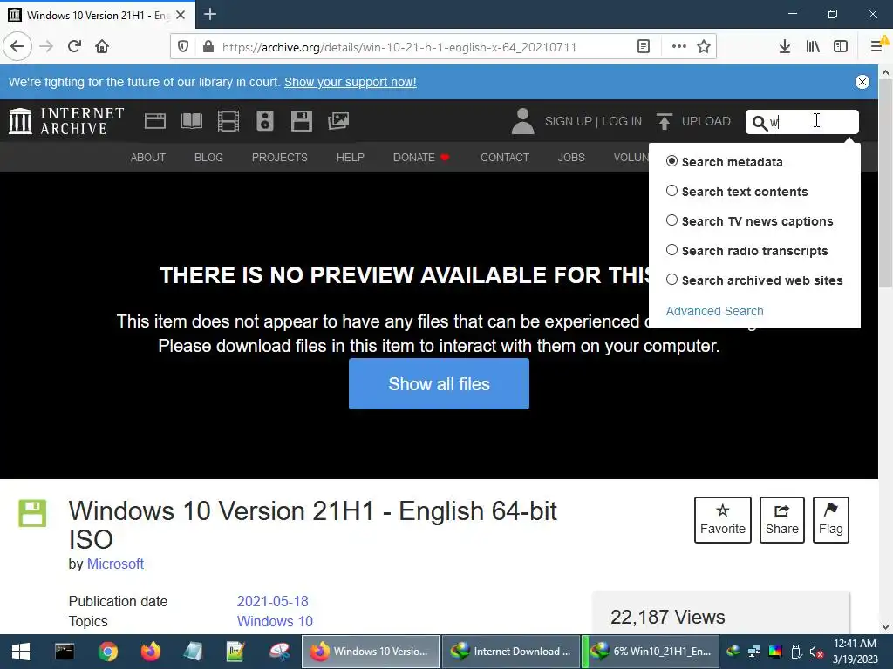The height and width of the screenshot is (669, 893).
Task: Go back to the previous page
Action: 17,47
